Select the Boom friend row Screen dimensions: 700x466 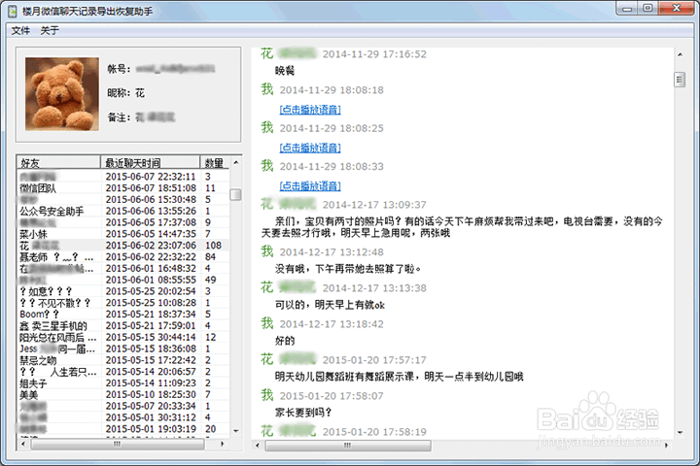[x=123, y=315]
